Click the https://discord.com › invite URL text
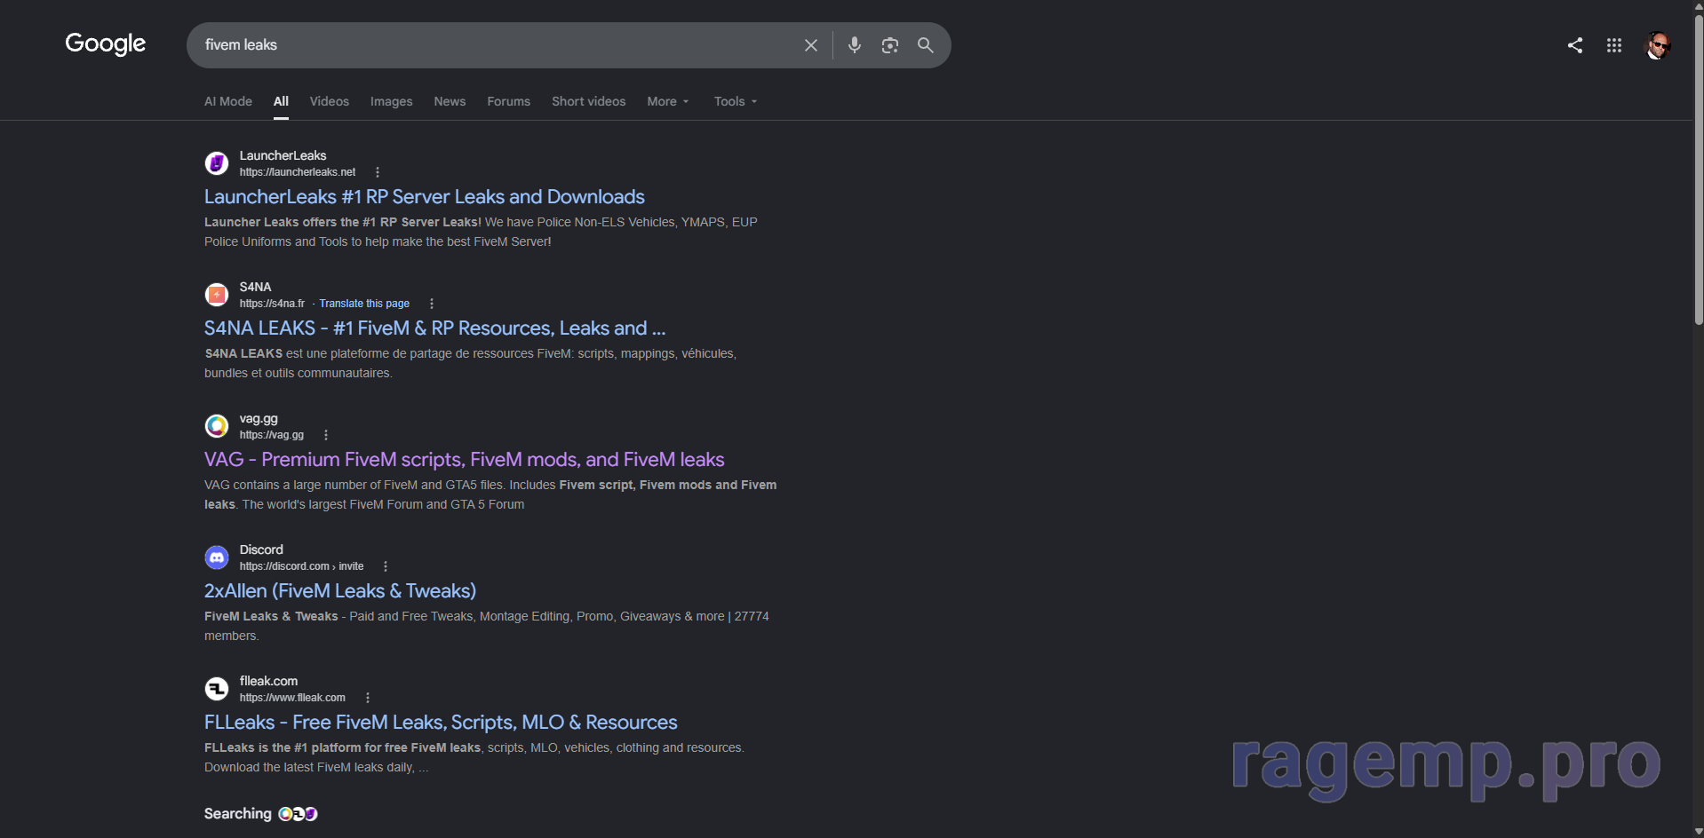Screen dimensions: 1704x838 click(x=302, y=566)
